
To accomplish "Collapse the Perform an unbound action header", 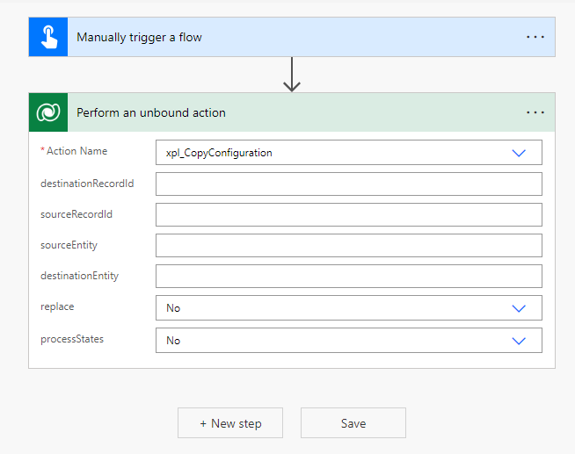I will (x=292, y=112).
